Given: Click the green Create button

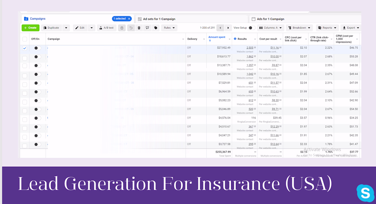Looking at the screenshot, I should [x=30, y=28].
